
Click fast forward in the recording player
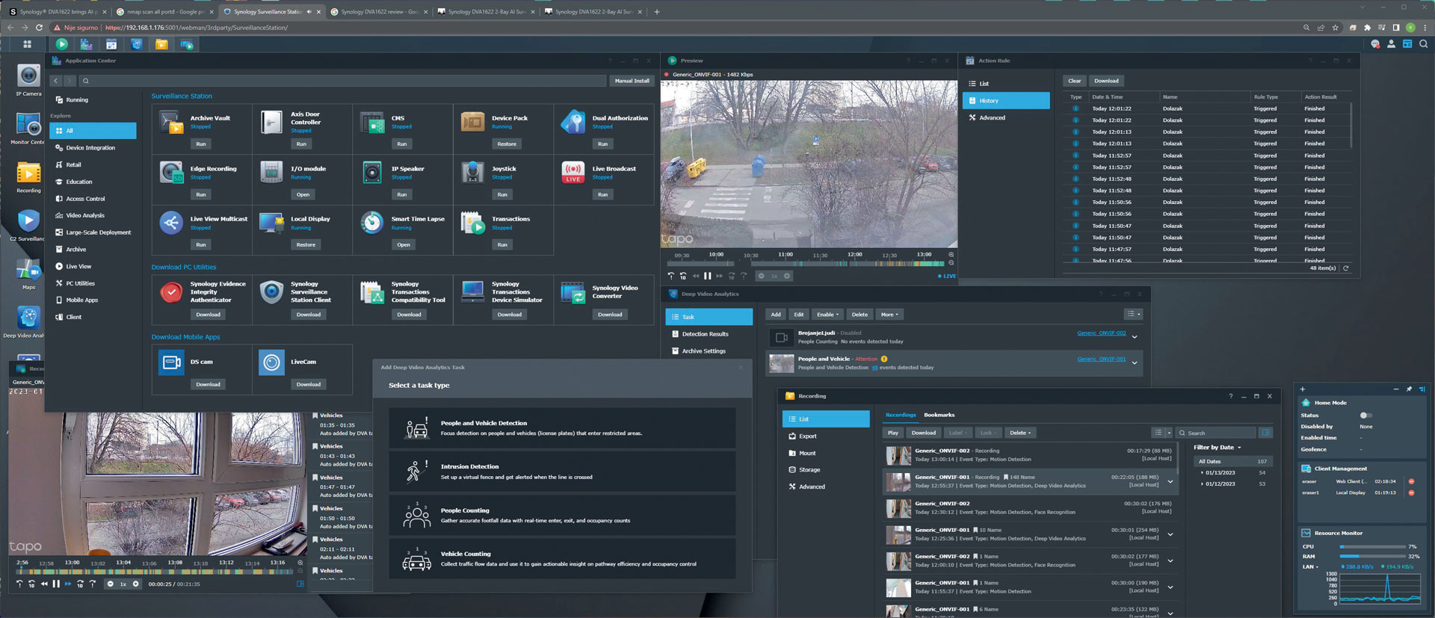point(68,584)
